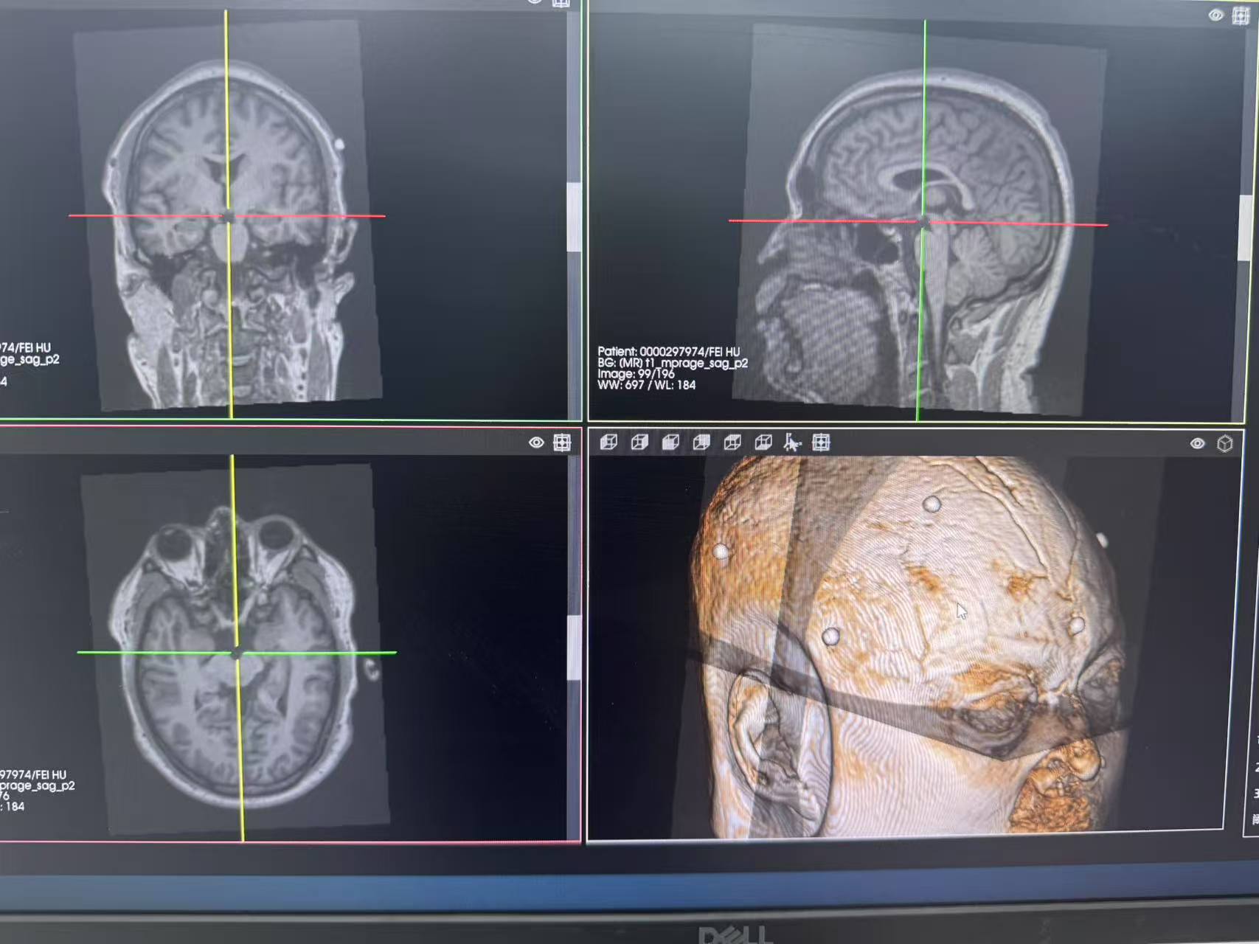Screen dimensions: 1259x944
Task: Toggle the eye visibility icon in 3D view
Action: 1197,443
